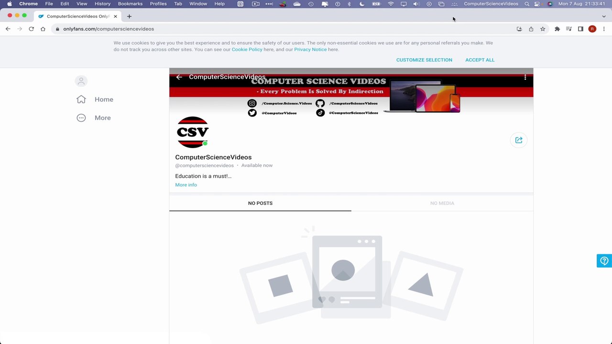612x344 pixels.
Task: Open the Privacy Notice link
Action: tap(310, 50)
